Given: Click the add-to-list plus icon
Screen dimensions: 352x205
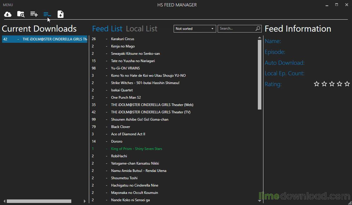Looking at the screenshot, I should pos(34,14).
